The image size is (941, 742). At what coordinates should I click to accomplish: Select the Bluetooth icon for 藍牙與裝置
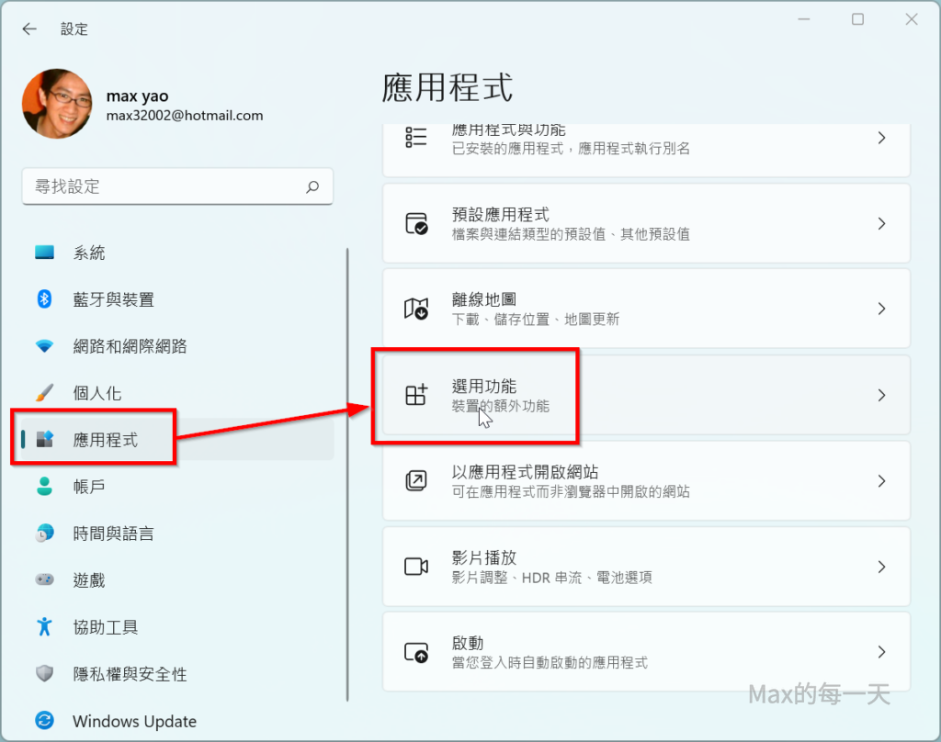44,298
